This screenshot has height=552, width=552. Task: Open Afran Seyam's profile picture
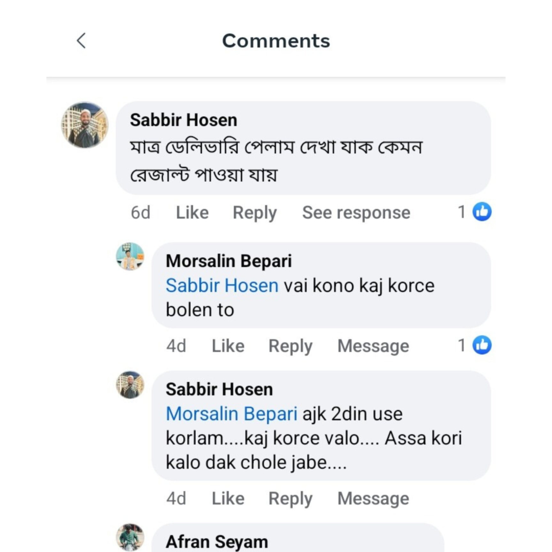click(x=130, y=537)
